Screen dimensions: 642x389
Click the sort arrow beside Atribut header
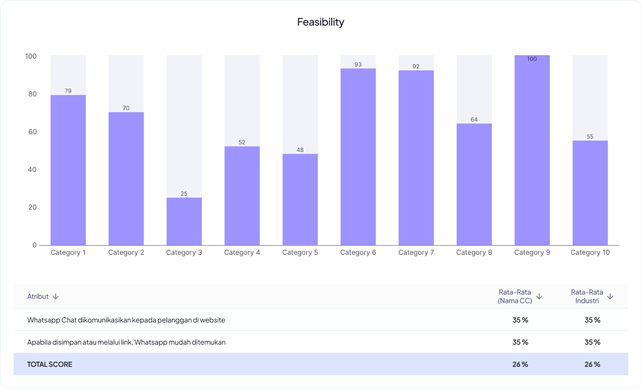pos(57,296)
